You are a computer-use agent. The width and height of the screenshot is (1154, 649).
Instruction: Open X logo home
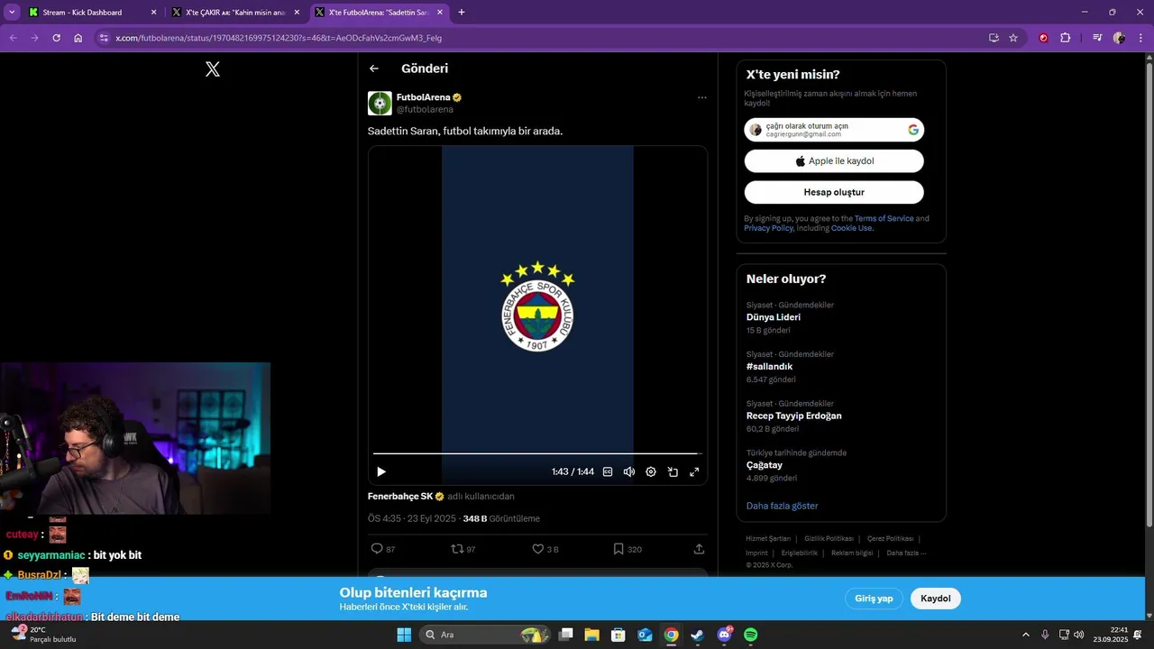(x=213, y=69)
